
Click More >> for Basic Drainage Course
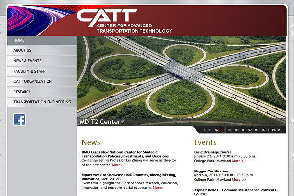tap(239, 161)
